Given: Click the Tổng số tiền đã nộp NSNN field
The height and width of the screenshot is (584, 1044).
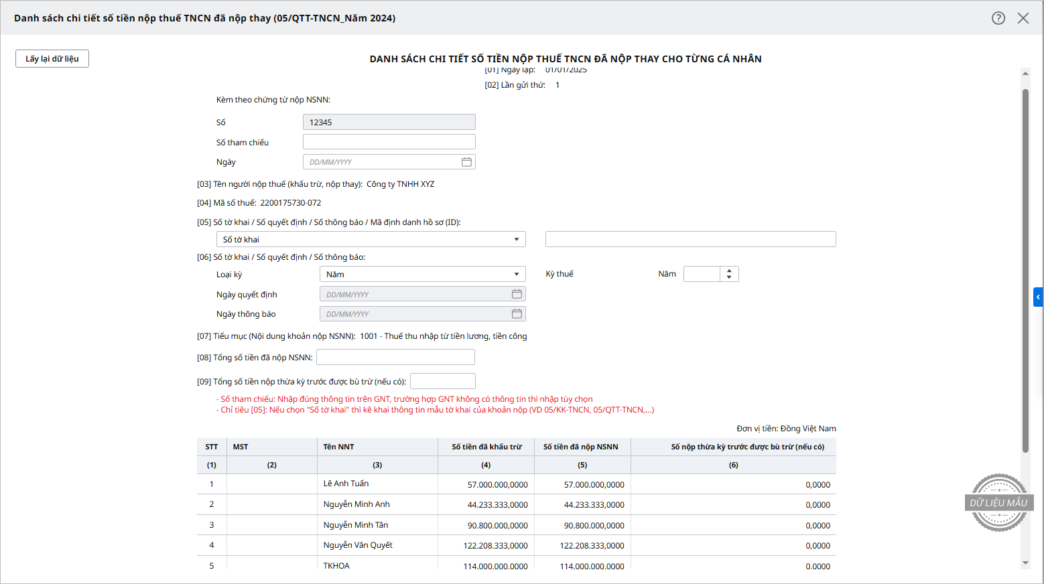Looking at the screenshot, I should pyautogui.click(x=395, y=358).
